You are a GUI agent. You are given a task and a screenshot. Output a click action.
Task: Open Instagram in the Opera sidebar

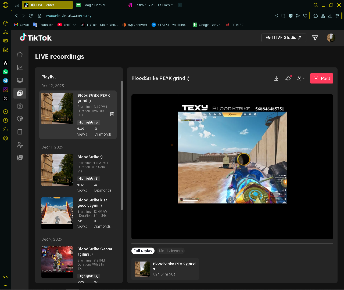(5, 90)
